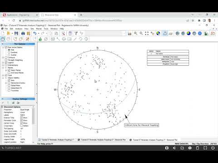Expand the Contours tree node
The height and width of the screenshot is (163, 218).
point(3,58)
